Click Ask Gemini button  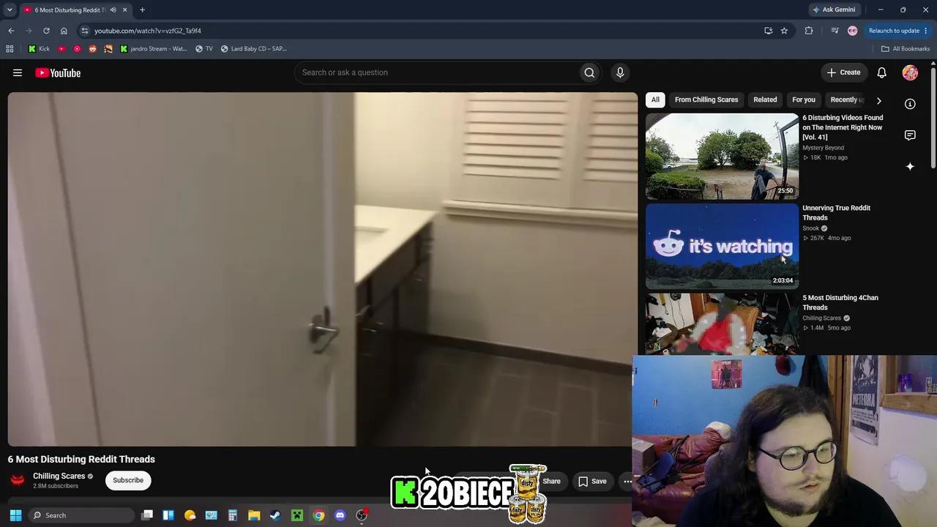point(833,10)
